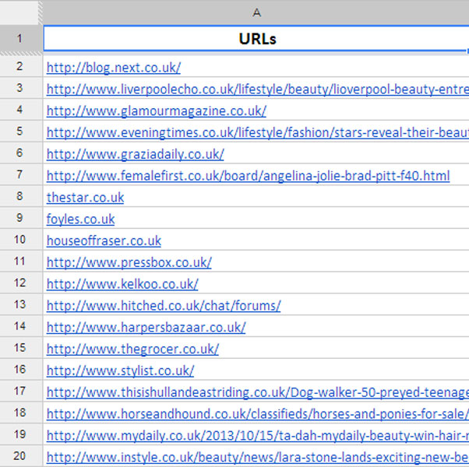This screenshot has height=467, width=469.
Task: Open the houseoffraser.co.uk link
Action: pos(104,241)
